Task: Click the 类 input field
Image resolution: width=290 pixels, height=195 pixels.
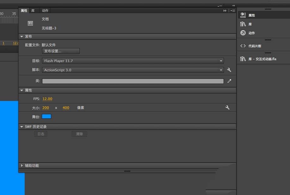Action: point(133,81)
